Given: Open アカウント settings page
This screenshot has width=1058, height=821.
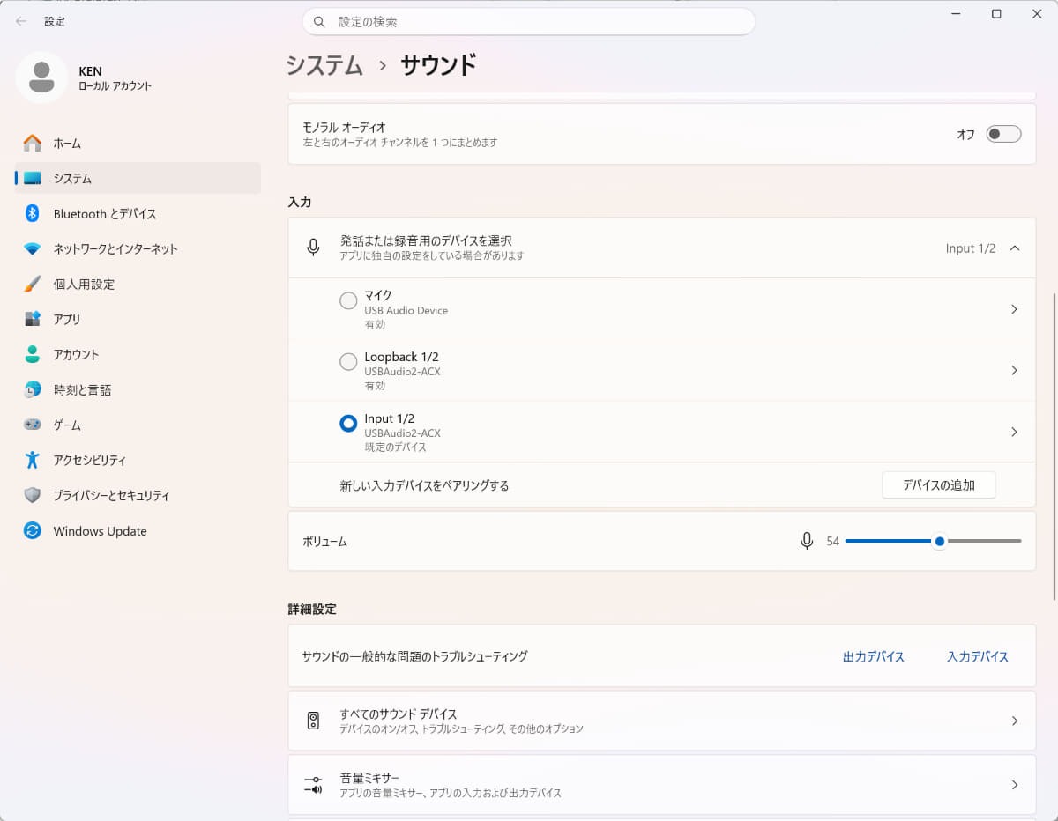Looking at the screenshot, I should tap(138, 354).
